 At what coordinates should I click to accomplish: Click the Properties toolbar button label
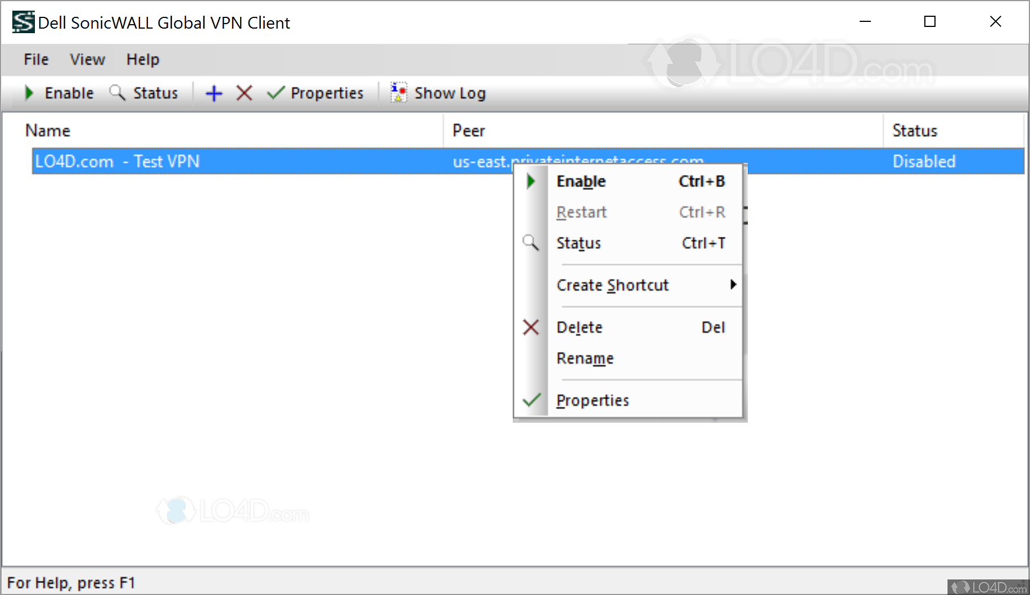coord(327,93)
